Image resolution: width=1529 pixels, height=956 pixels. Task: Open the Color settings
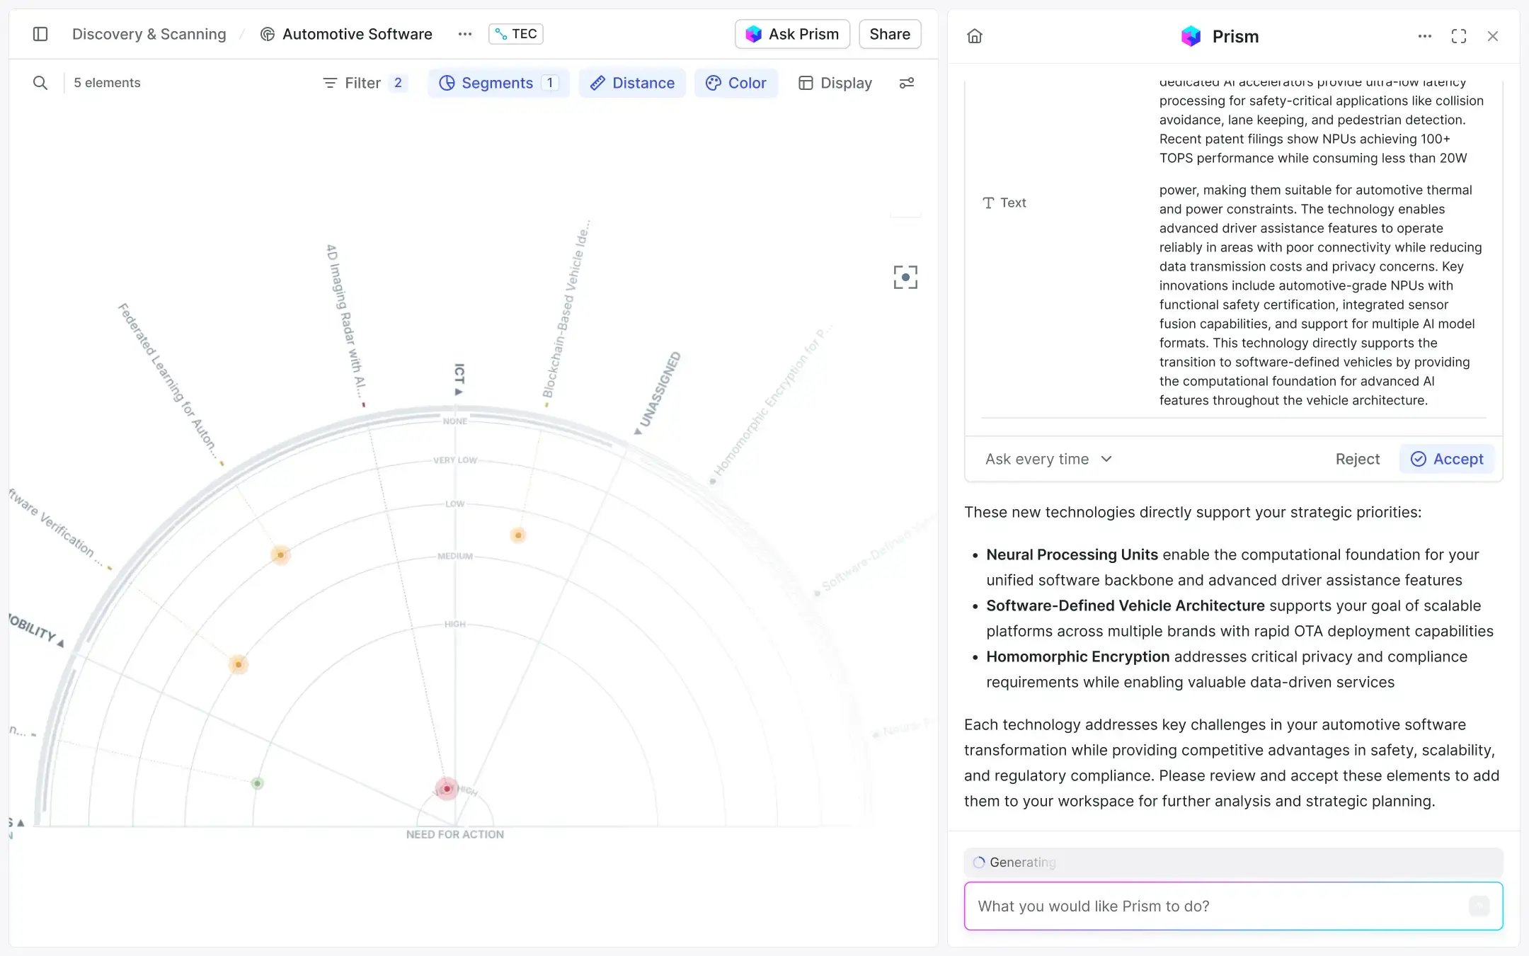click(x=736, y=83)
